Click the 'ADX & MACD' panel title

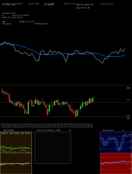(x=8, y=130)
